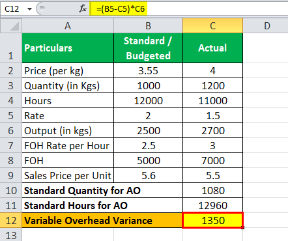288x241 pixels.
Task: Select the Hours label cell
Action: pyautogui.click(x=68, y=100)
